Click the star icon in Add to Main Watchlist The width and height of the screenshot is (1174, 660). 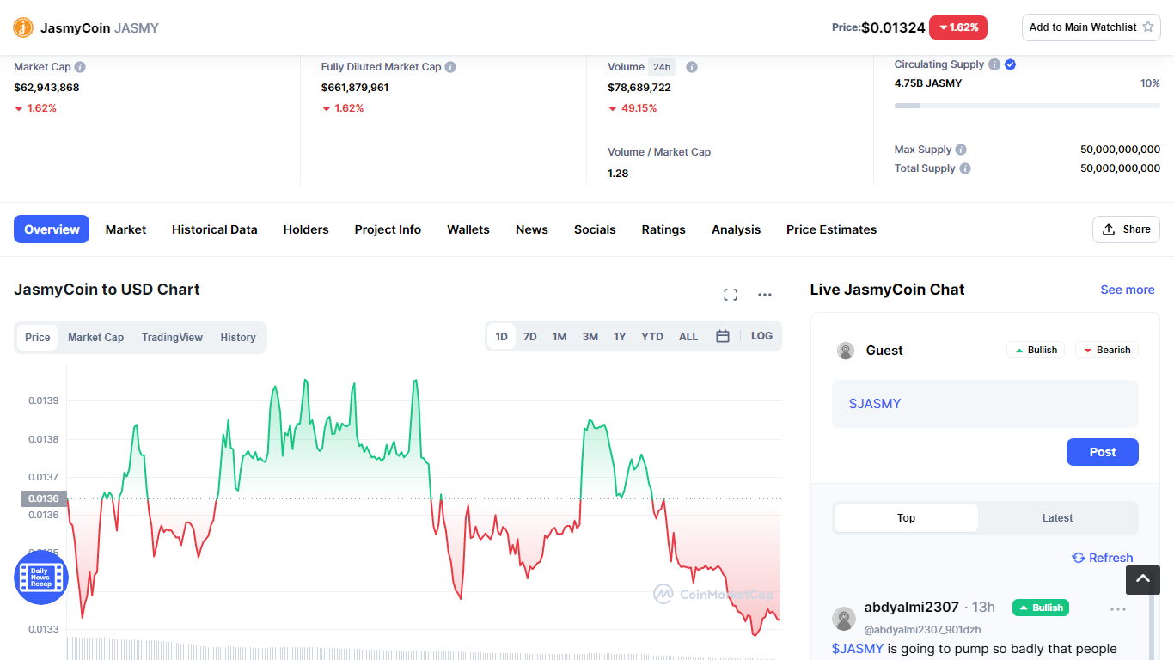click(x=1150, y=27)
